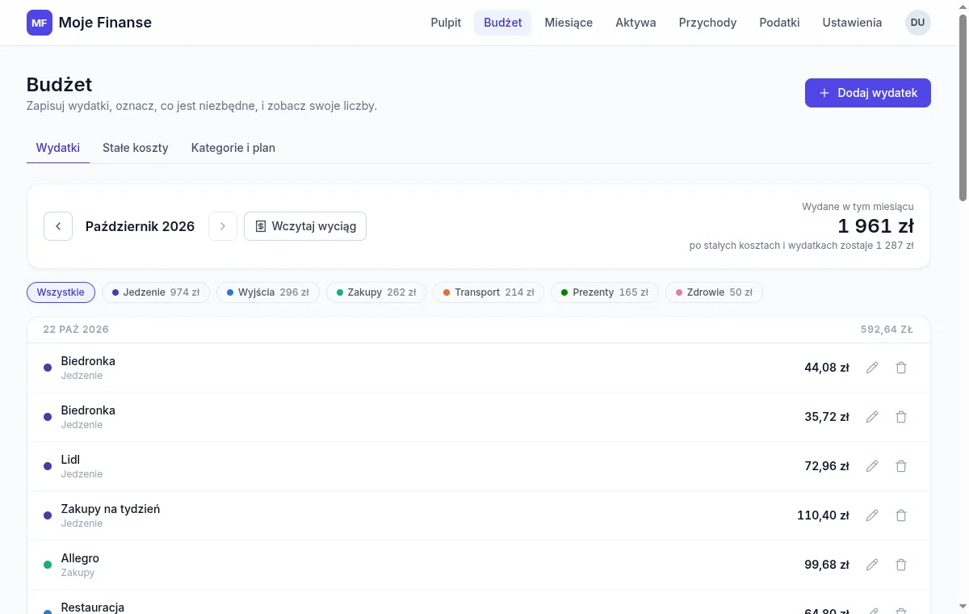Show only Transport expenses
Viewport: 969px width, 614px height.
[489, 292]
